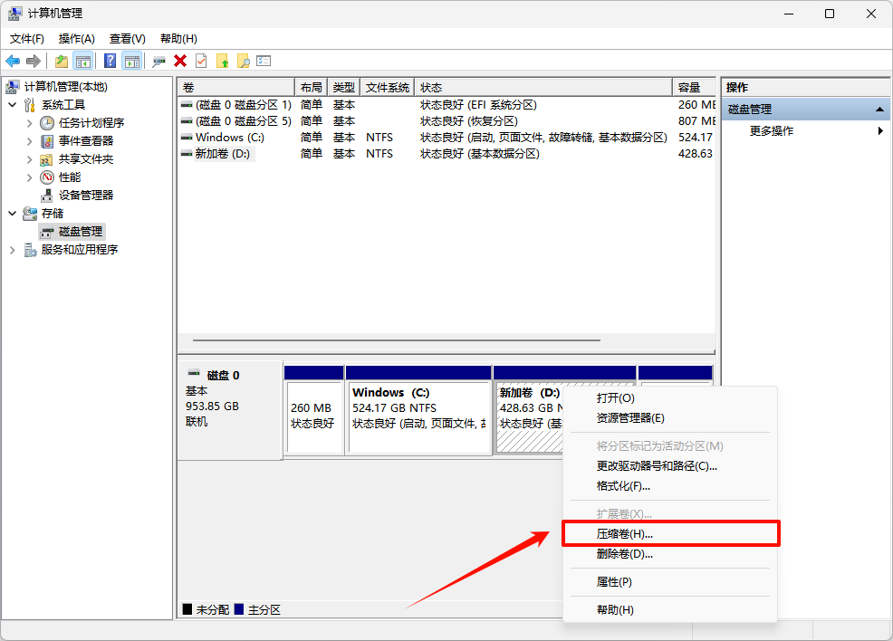The image size is (893, 641).
Task: Click the Device Manager icon in tree
Action: pos(47,195)
